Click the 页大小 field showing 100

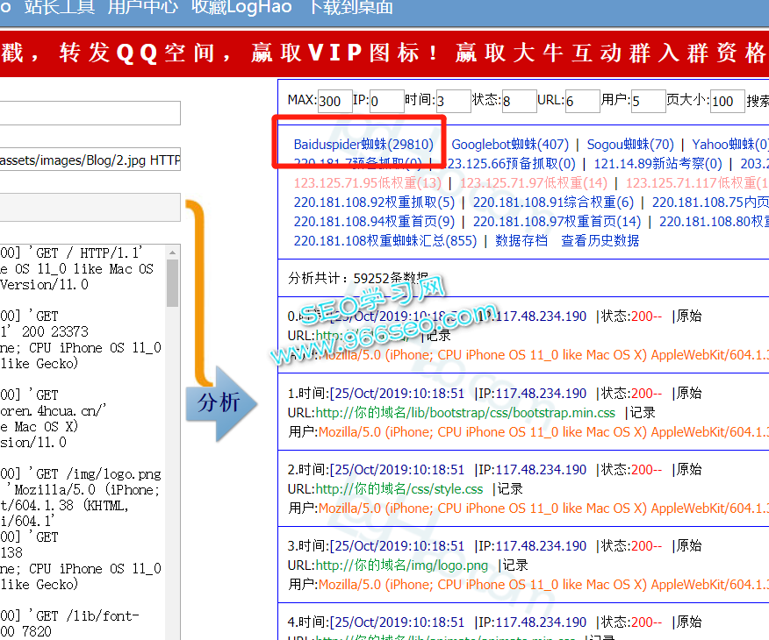click(728, 101)
